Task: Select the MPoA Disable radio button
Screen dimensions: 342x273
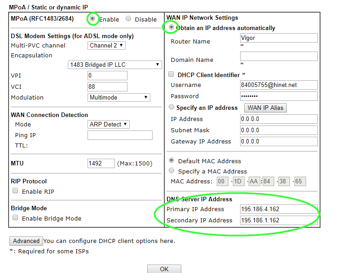Action: pos(128,19)
